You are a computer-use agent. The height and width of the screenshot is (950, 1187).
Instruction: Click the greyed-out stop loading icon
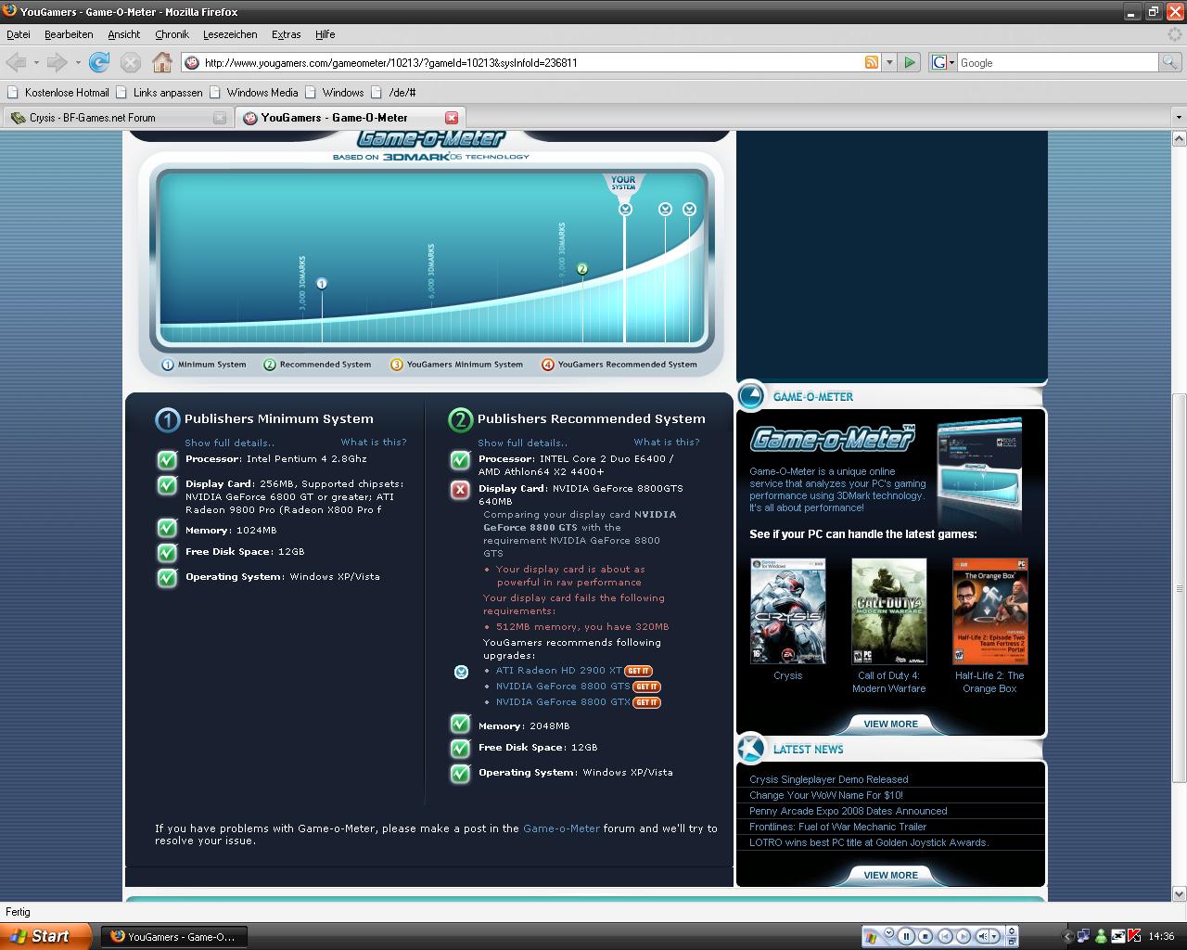pos(131,62)
